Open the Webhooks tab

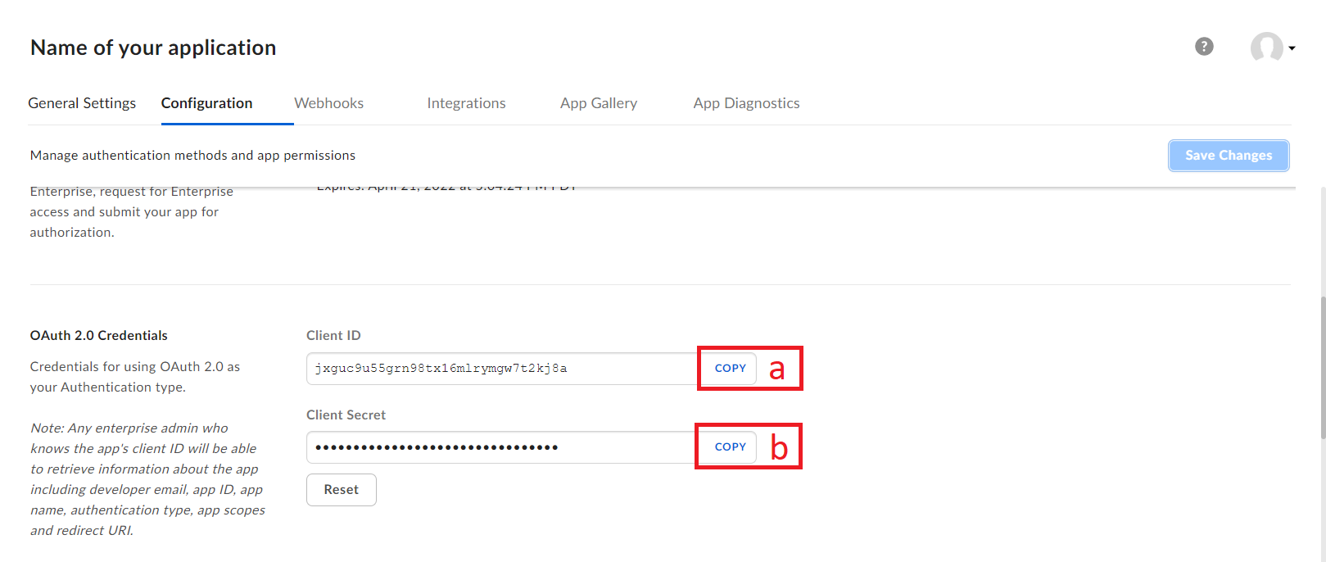328,103
